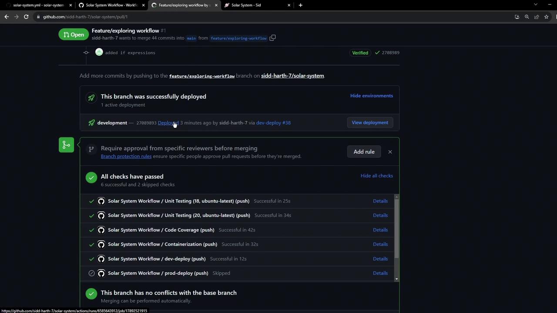Click the GitHub logo on the Unit Testing 20 row
Screen dimensions: 557x313
click(101, 215)
